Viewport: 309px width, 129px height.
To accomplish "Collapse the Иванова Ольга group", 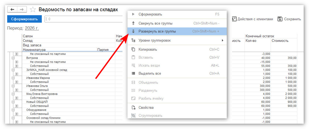I will click(13, 86).
